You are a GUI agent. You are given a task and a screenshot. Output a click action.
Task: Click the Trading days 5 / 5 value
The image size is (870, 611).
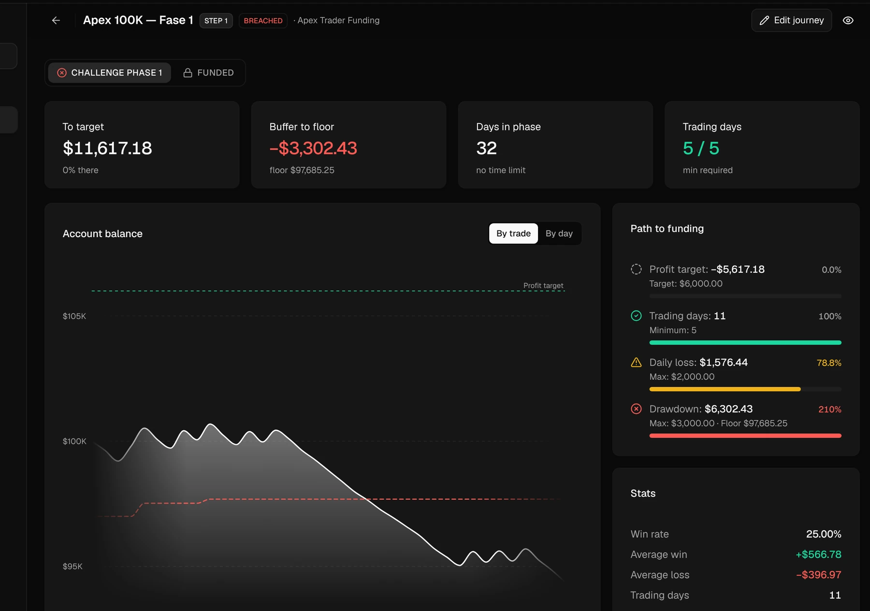coord(701,148)
